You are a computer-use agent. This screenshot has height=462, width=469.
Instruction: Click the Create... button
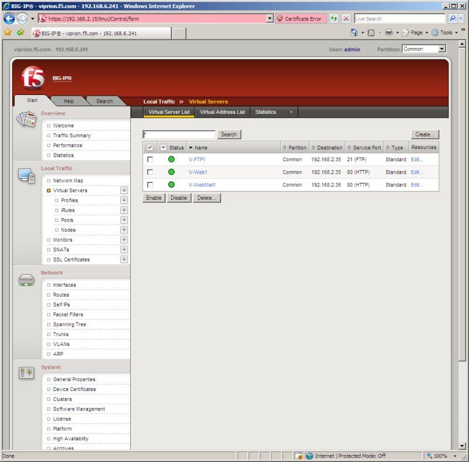(424, 134)
